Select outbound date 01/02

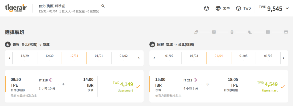tap(124, 58)
